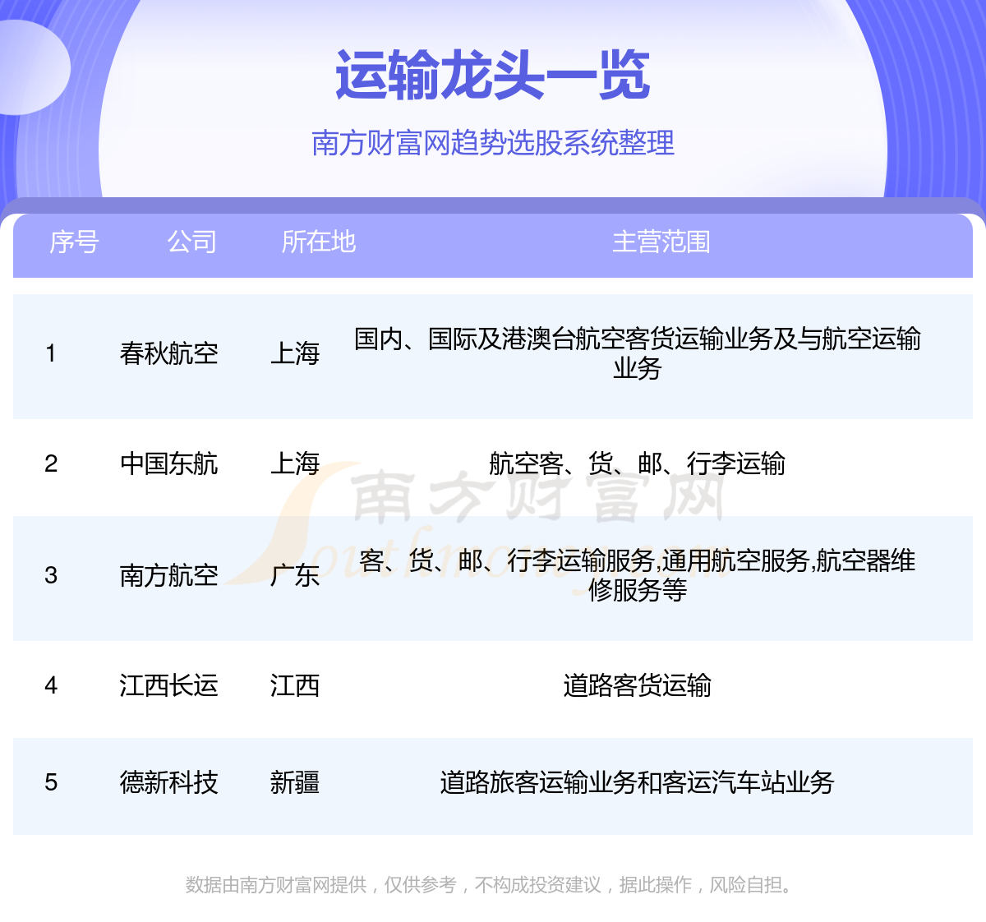Select company 江西长运
This screenshot has width=986, height=922.
(x=169, y=685)
